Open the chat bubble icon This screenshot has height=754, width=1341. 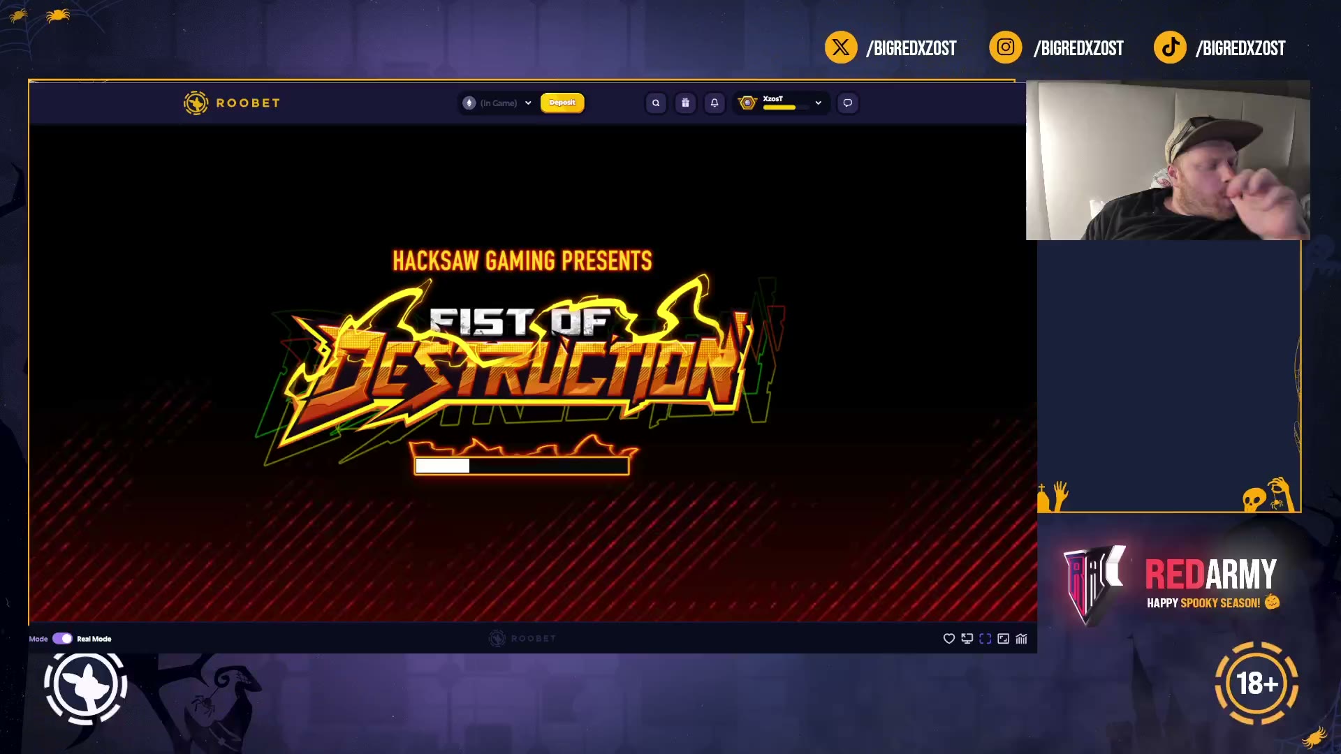[x=848, y=103]
